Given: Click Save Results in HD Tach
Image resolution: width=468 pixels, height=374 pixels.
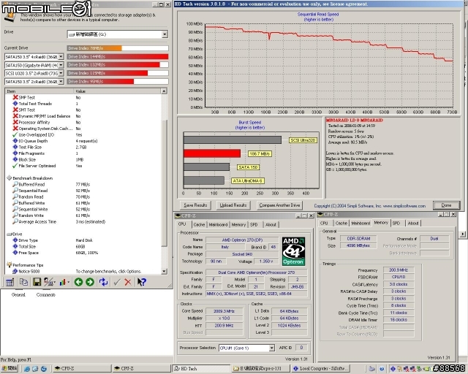Looking at the screenshot, I should click(x=195, y=205).
